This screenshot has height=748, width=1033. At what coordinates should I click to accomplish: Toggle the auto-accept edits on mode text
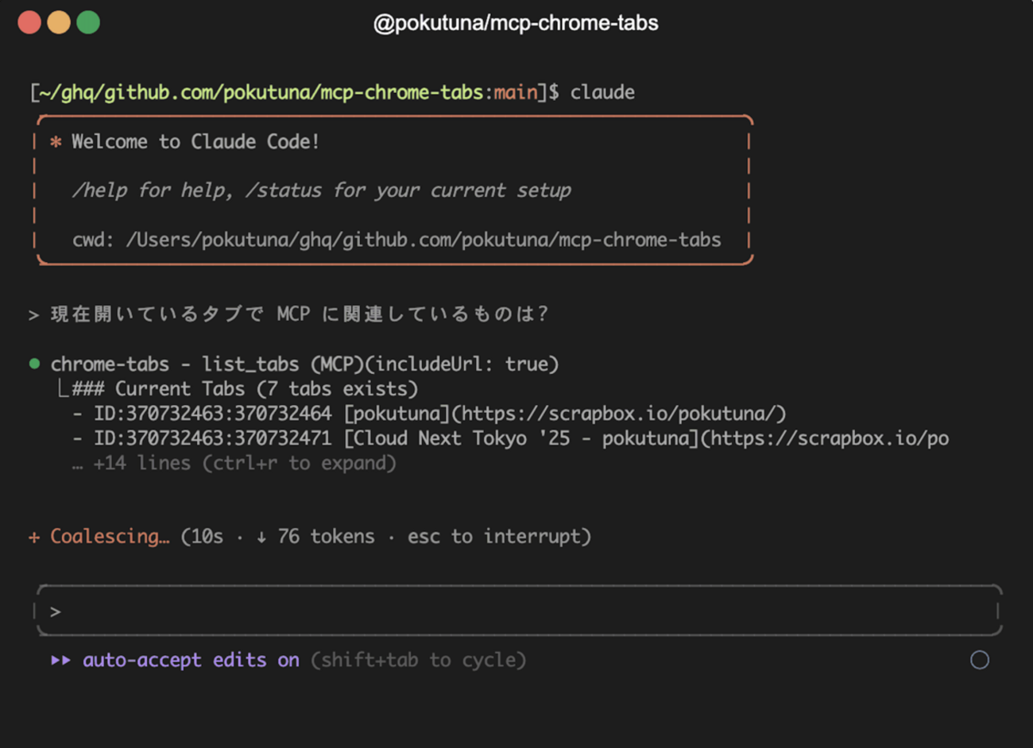(x=191, y=660)
